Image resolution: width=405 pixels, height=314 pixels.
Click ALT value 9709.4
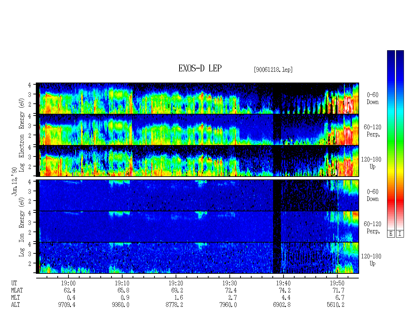tap(67, 305)
